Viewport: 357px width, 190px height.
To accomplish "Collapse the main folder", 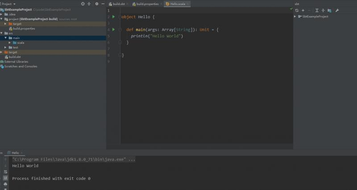I will [5, 38].
